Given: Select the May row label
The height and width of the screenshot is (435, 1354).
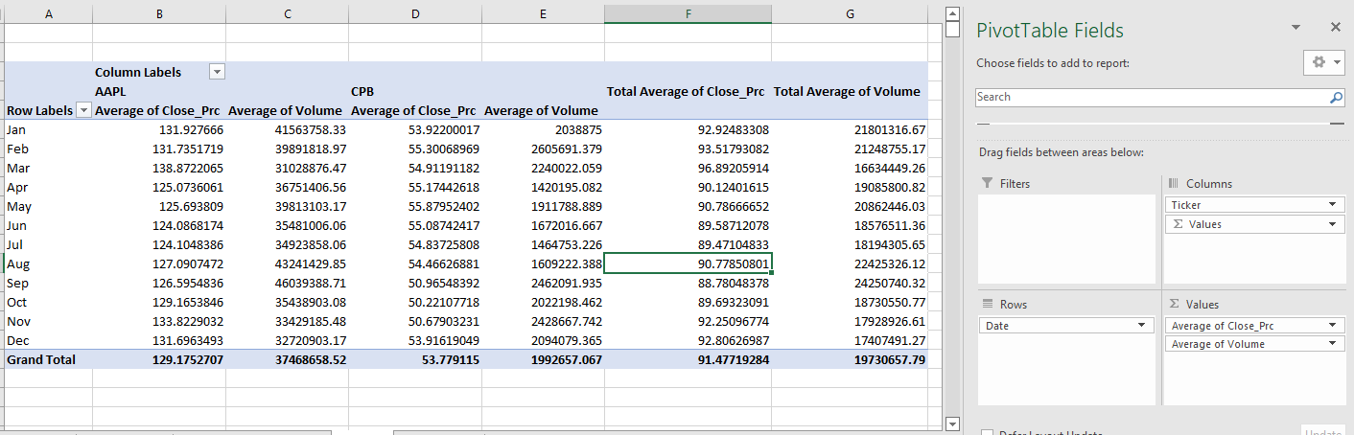Looking at the screenshot, I should click(x=49, y=206).
